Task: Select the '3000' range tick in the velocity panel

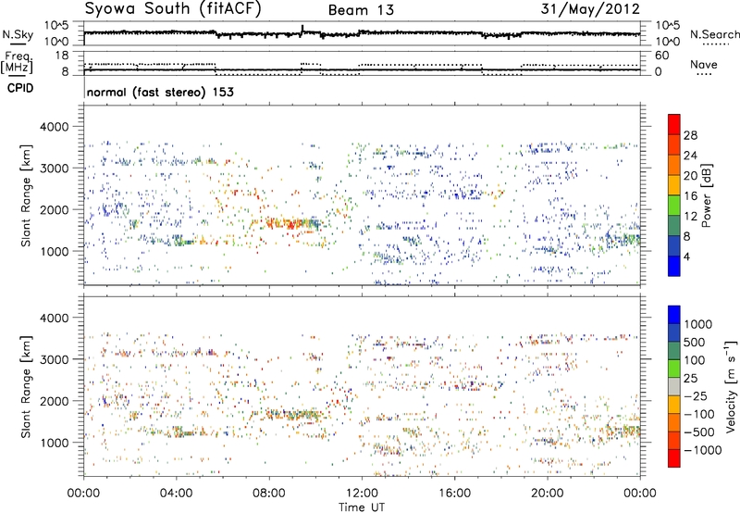Action: pos(54,359)
